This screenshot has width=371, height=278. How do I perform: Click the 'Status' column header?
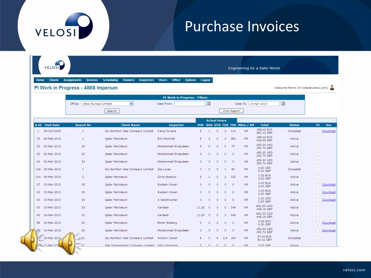click(x=294, y=125)
